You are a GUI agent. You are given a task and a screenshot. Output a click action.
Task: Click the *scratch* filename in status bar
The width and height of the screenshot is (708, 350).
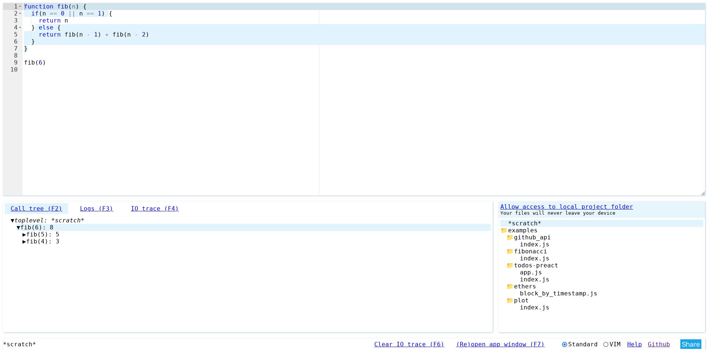(20, 344)
